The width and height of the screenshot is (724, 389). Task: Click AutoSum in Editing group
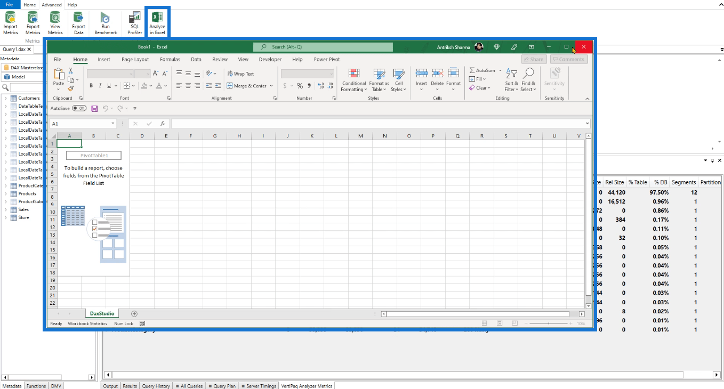(483, 70)
